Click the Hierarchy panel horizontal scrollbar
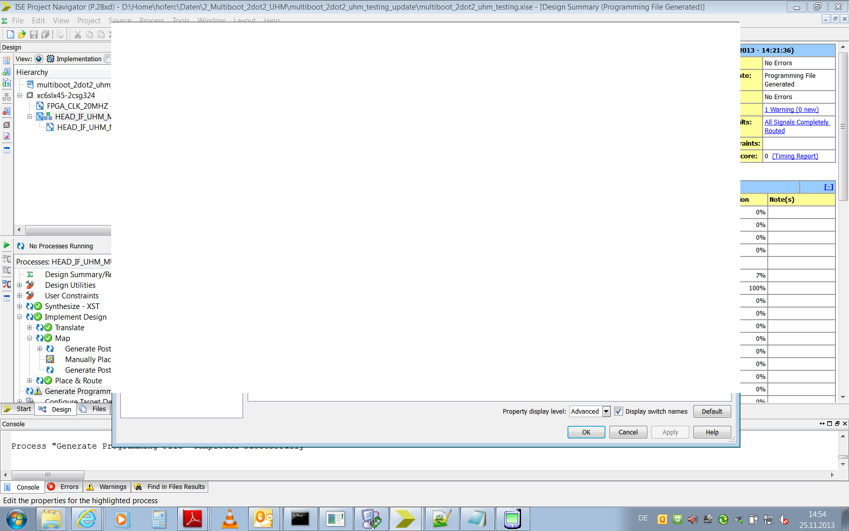The image size is (849, 531). [68, 230]
